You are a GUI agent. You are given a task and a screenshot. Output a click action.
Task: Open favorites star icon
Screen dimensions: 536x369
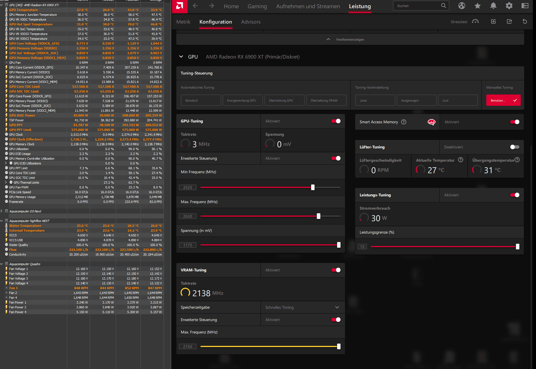coord(478,6)
